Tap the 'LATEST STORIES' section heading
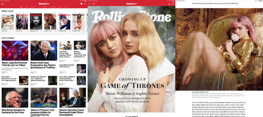The width and height of the screenshot is (263, 117). click(8, 38)
